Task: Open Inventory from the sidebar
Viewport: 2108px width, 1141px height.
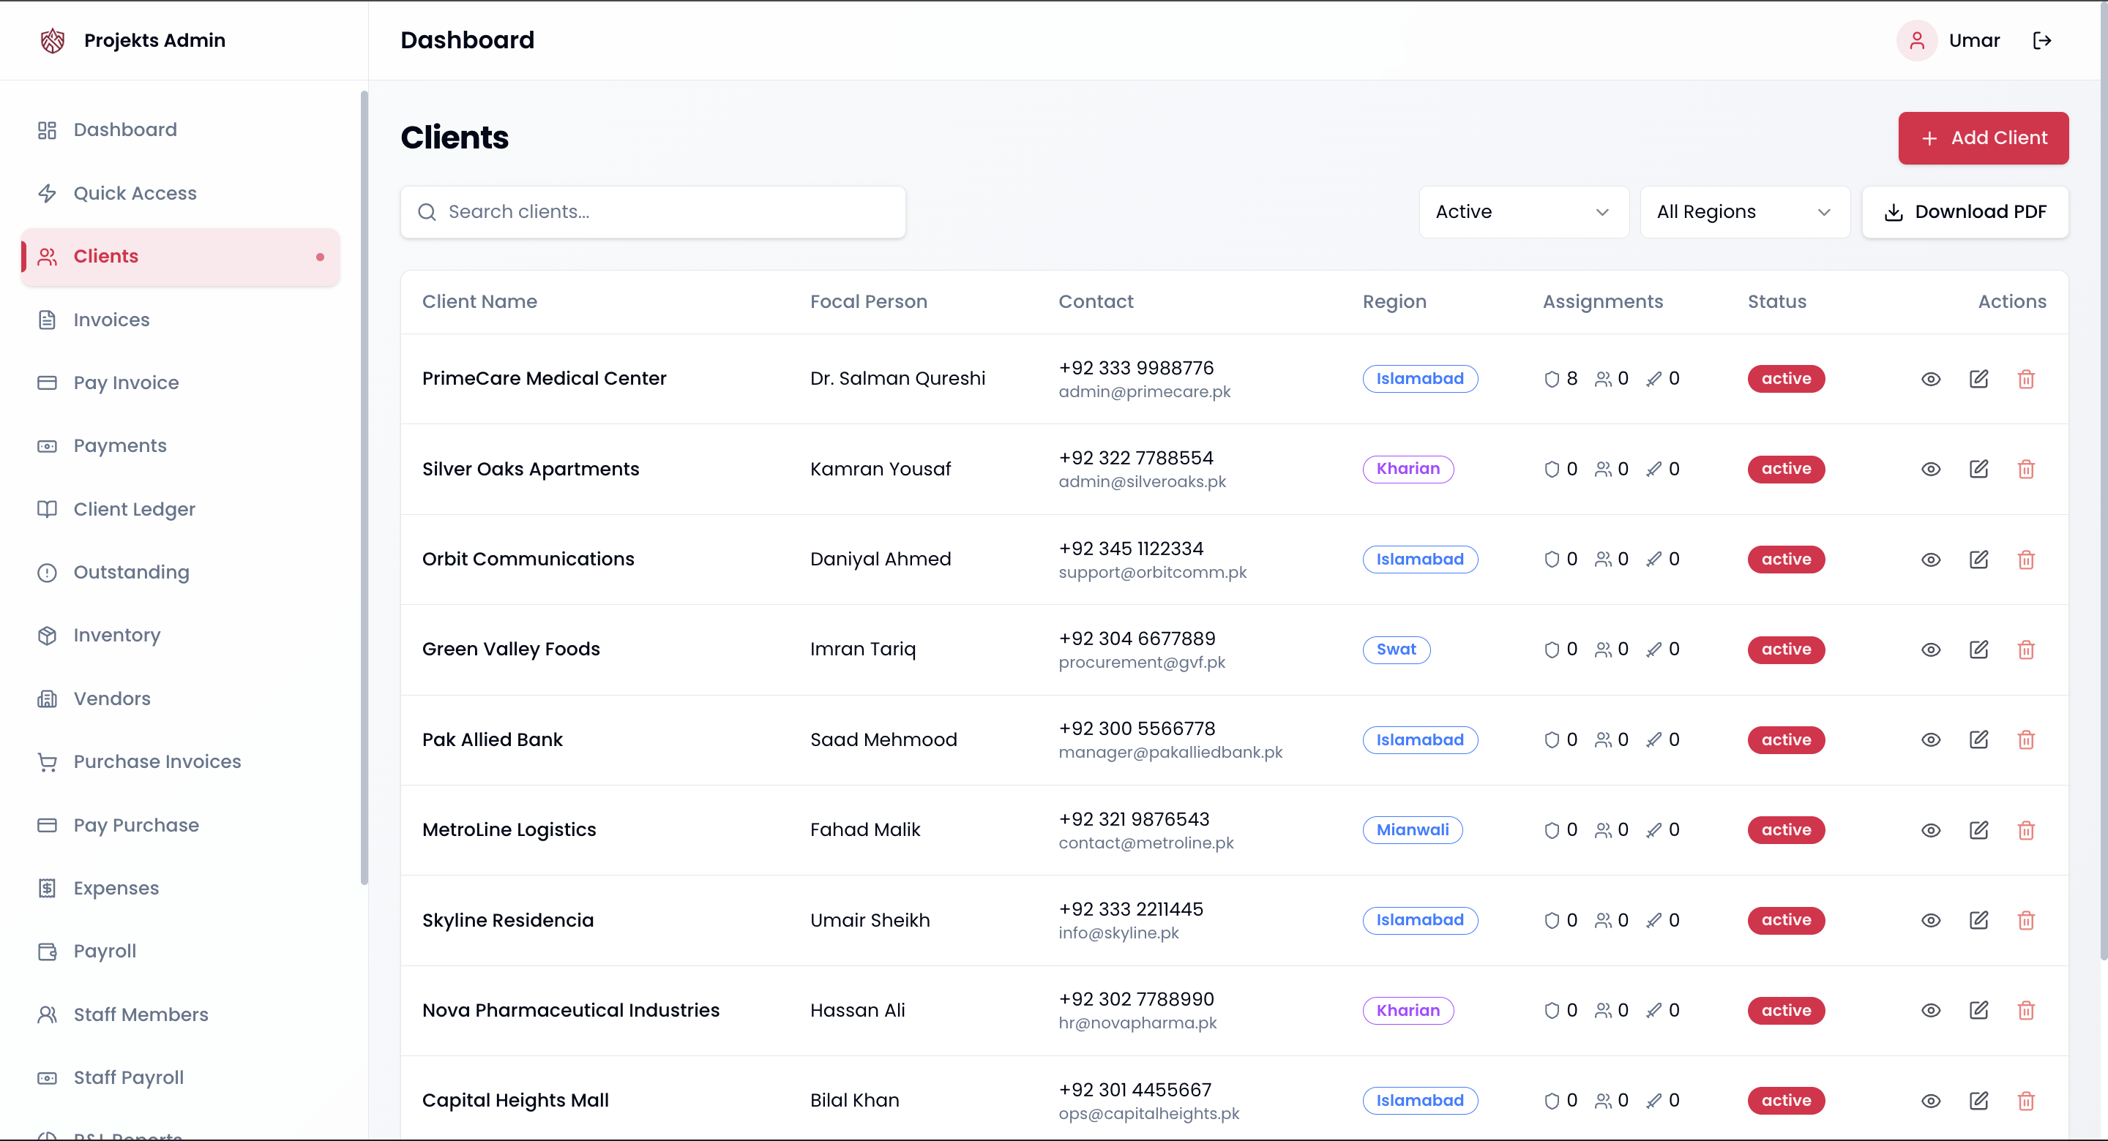Action: (180, 636)
